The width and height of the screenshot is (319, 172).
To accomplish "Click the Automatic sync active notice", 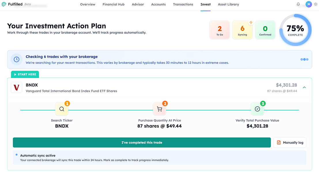I will point(160,157).
